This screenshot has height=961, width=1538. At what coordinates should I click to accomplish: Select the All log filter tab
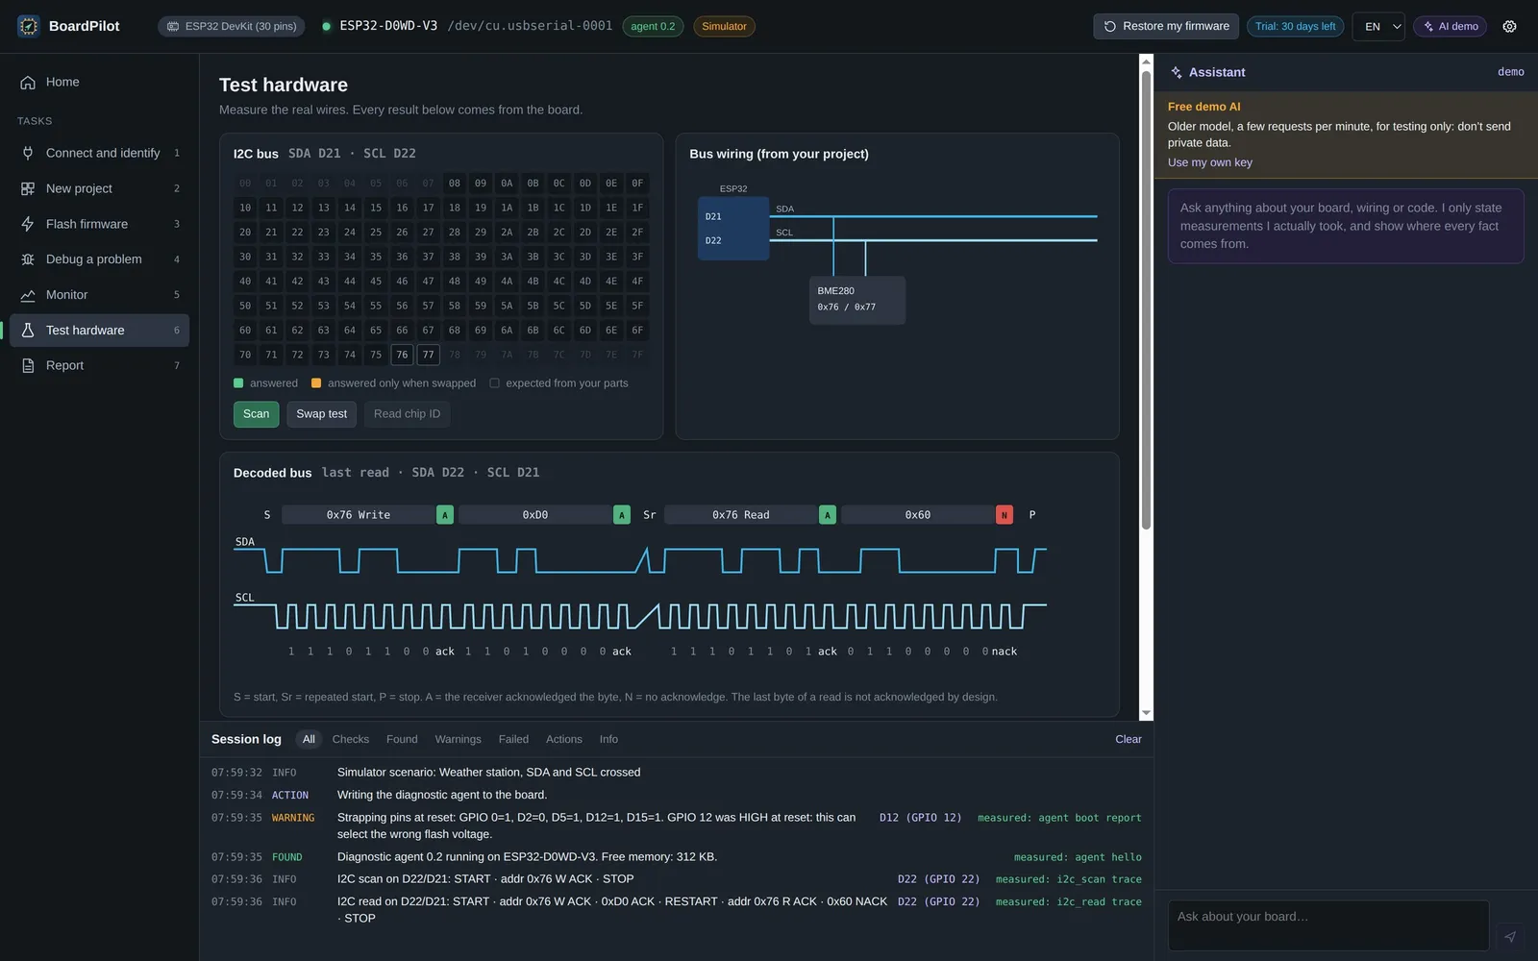click(x=309, y=739)
